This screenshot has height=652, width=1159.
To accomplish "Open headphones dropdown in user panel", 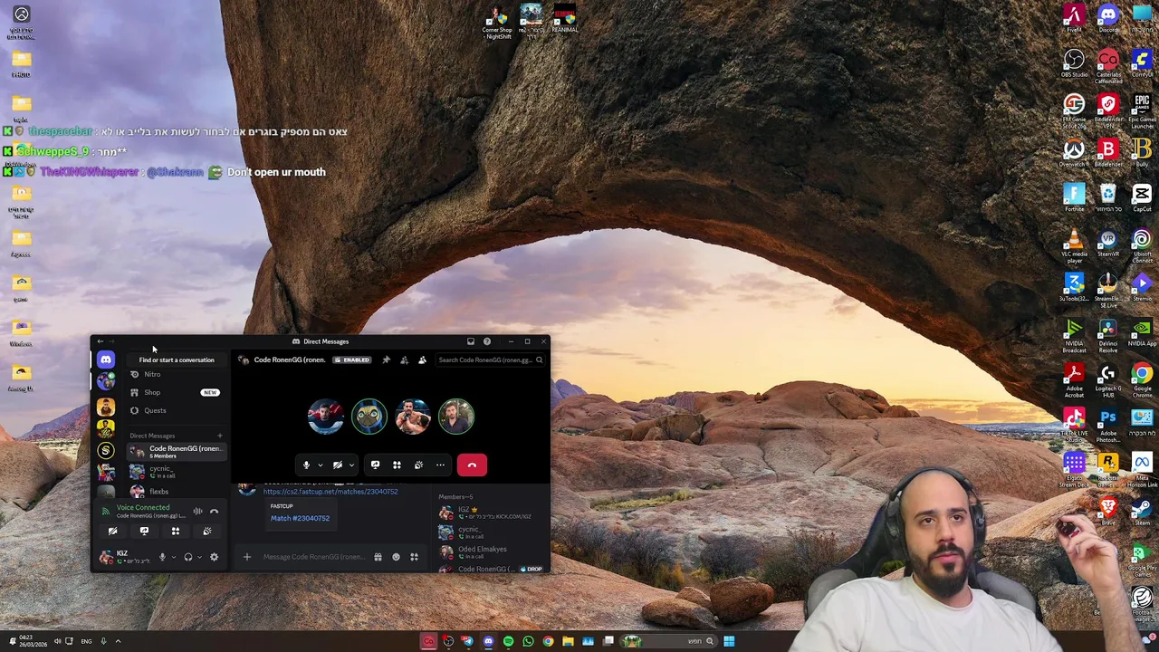I will pyautogui.click(x=199, y=557).
